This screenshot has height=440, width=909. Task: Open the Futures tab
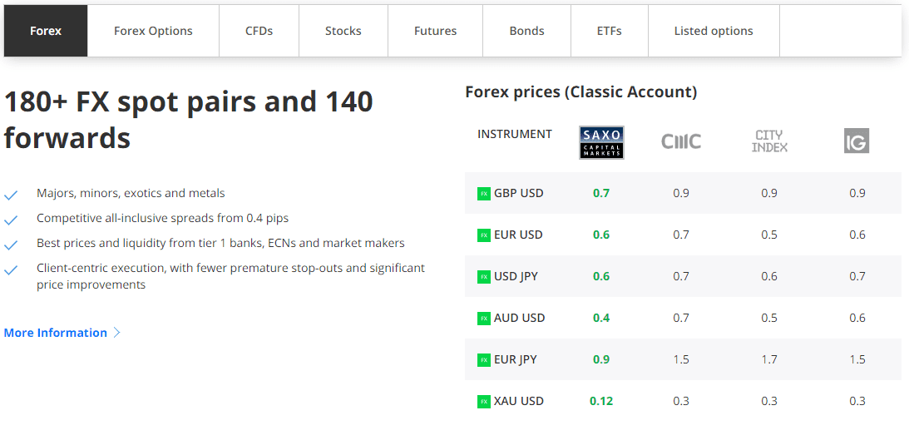(435, 31)
